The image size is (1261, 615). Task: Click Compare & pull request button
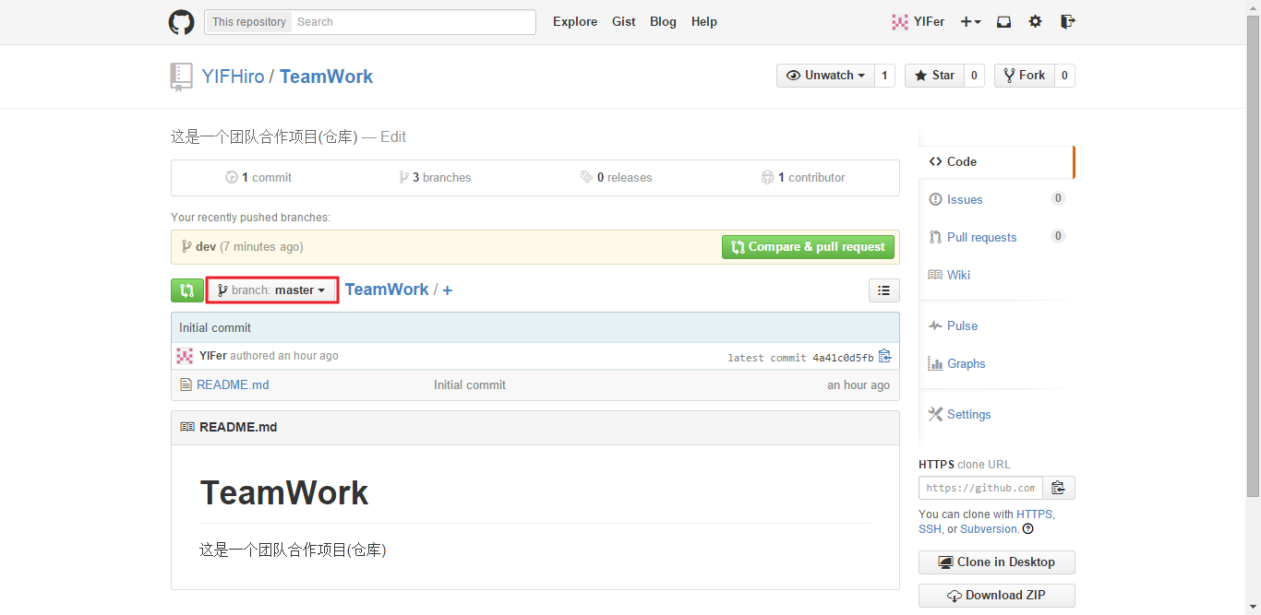[808, 247]
